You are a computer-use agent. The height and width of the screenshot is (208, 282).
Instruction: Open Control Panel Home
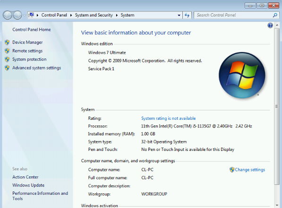tap(32, 30)
